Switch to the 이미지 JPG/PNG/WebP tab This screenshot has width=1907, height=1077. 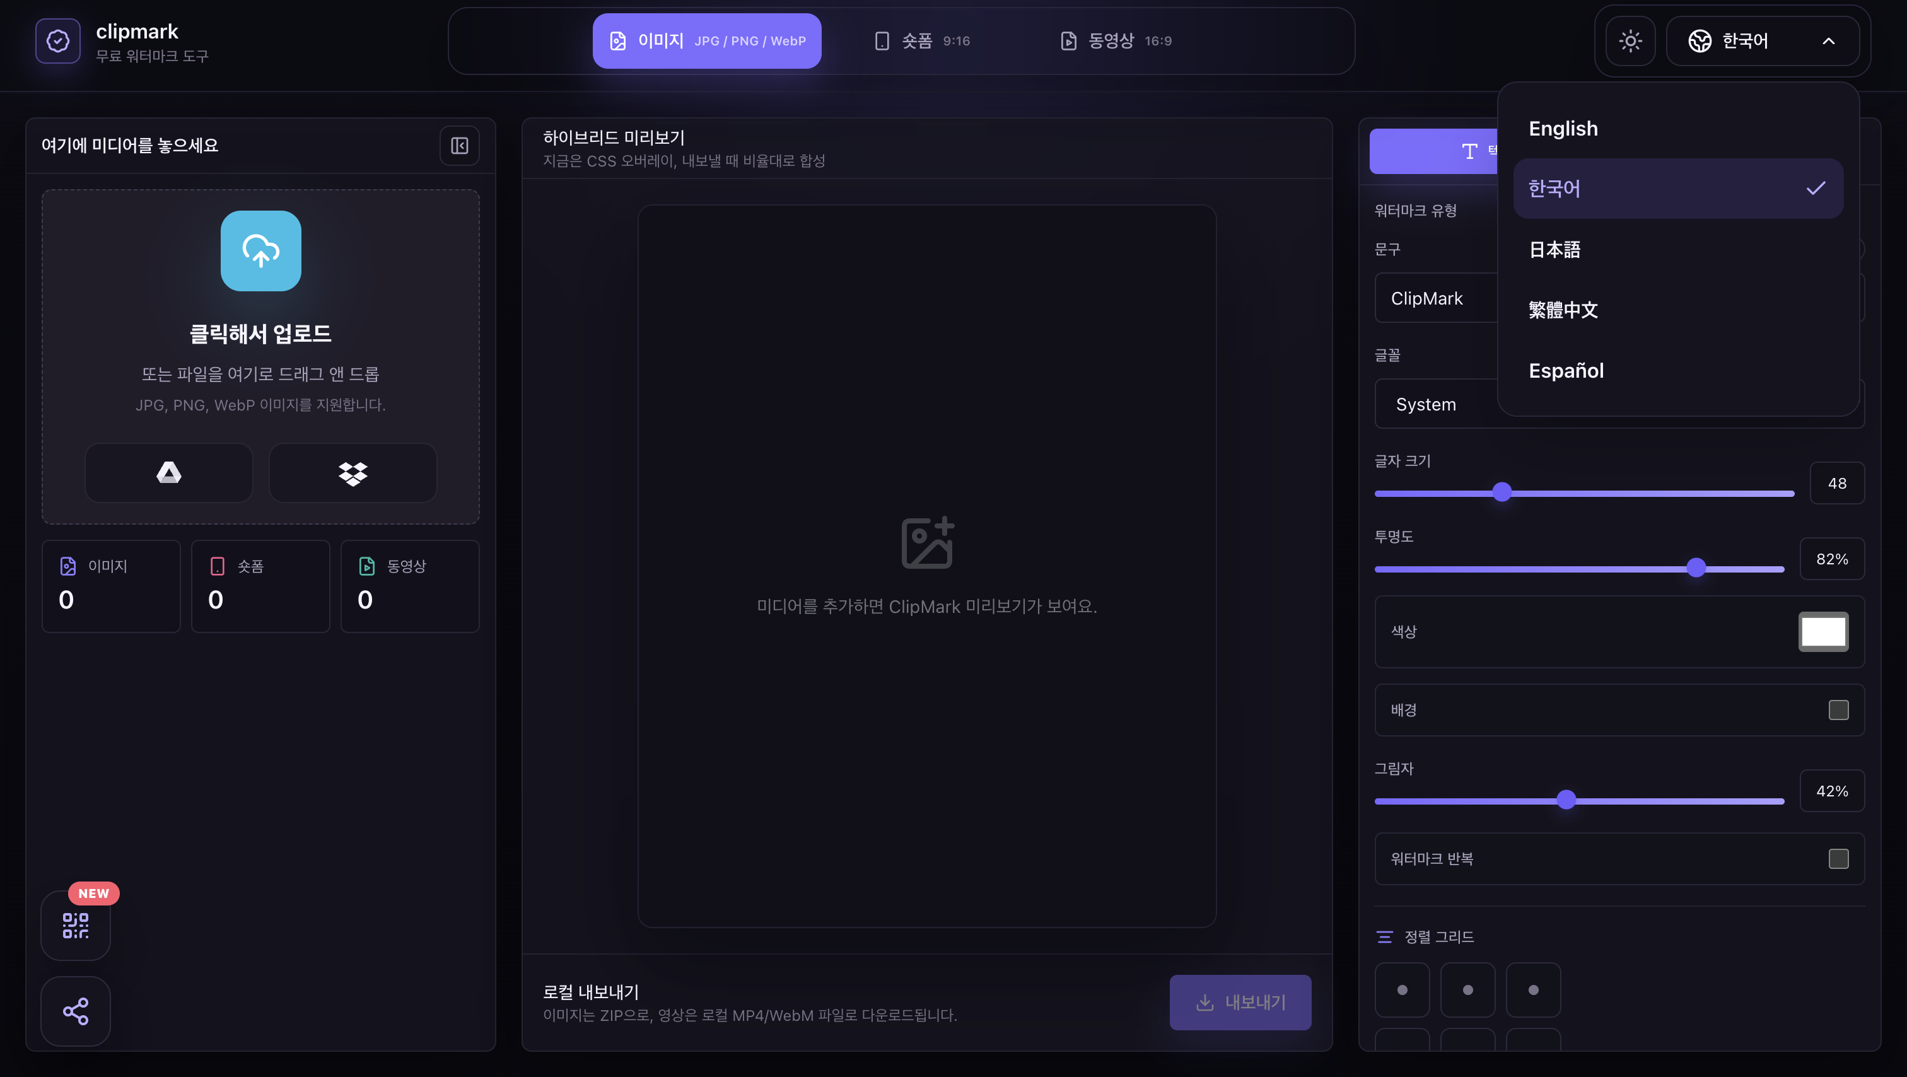pyautogui.click(x=707, y=41)
